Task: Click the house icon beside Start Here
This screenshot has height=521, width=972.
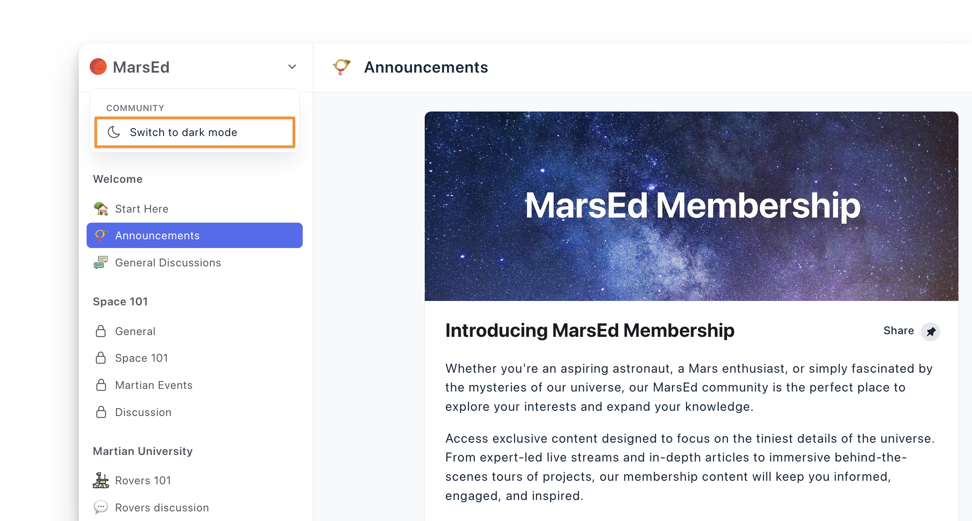Action: 101,209
